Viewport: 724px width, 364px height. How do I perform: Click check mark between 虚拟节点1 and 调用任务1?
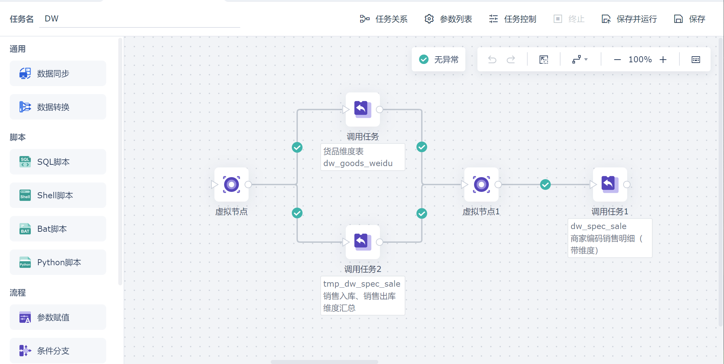click(x=545, y=185)
